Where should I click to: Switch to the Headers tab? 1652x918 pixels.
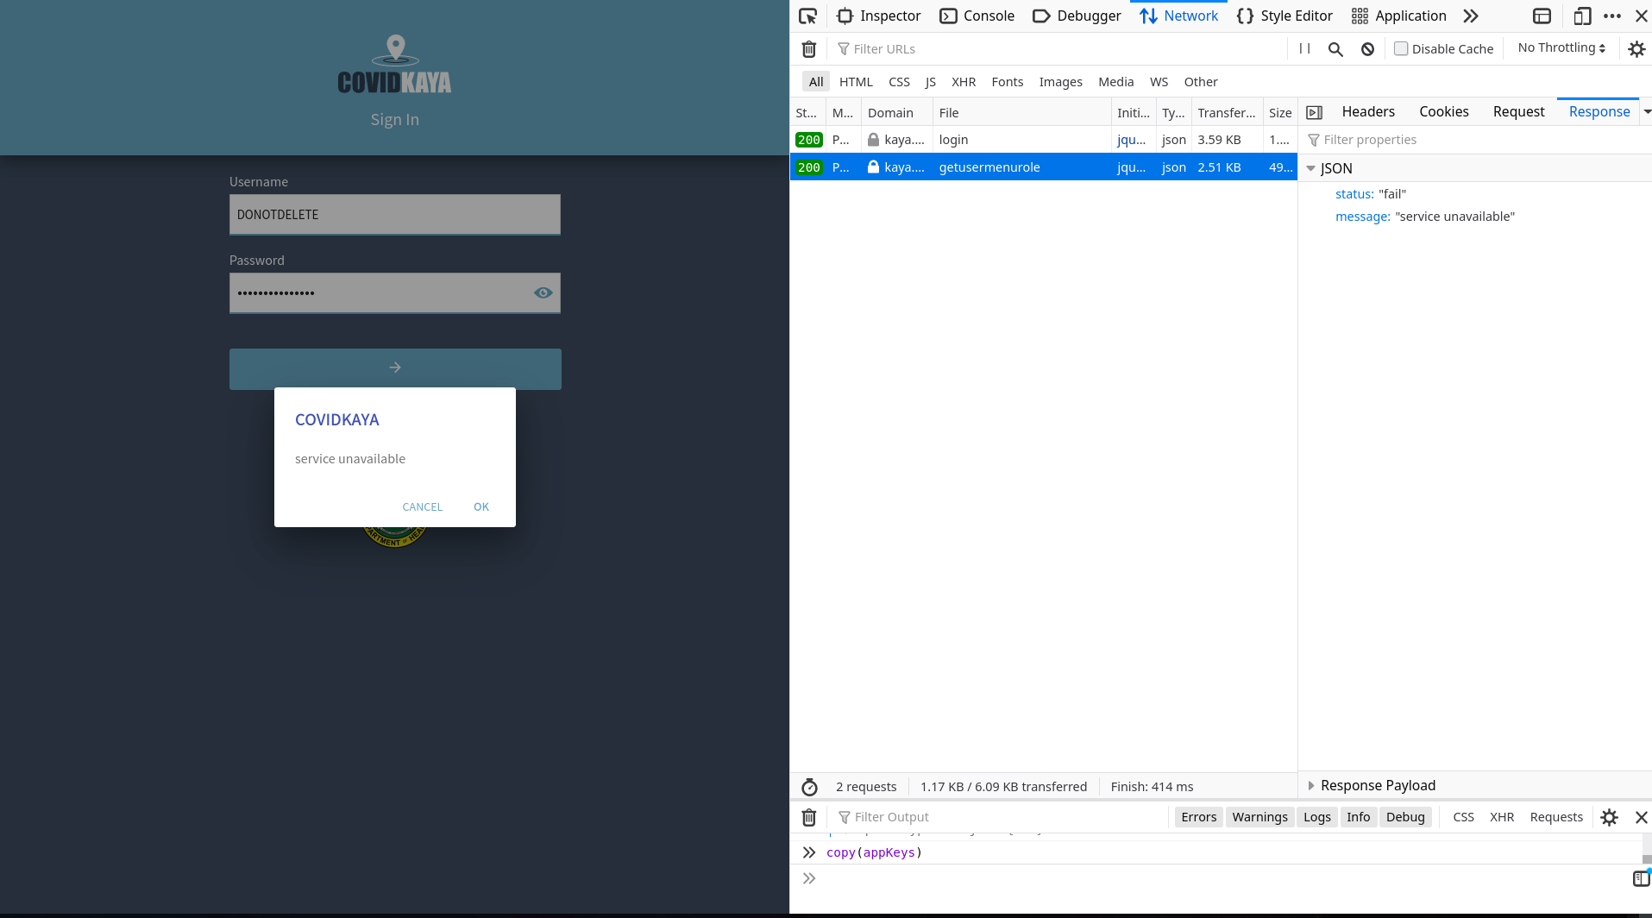[1367, 112]
